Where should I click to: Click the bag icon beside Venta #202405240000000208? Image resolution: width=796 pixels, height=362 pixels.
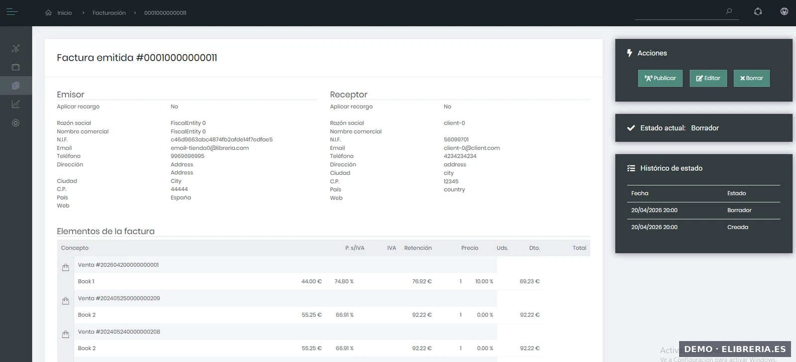pos(66,334)
